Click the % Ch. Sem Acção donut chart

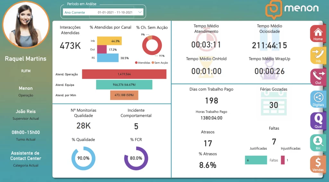pyautogui.click(x=152, y=46)
